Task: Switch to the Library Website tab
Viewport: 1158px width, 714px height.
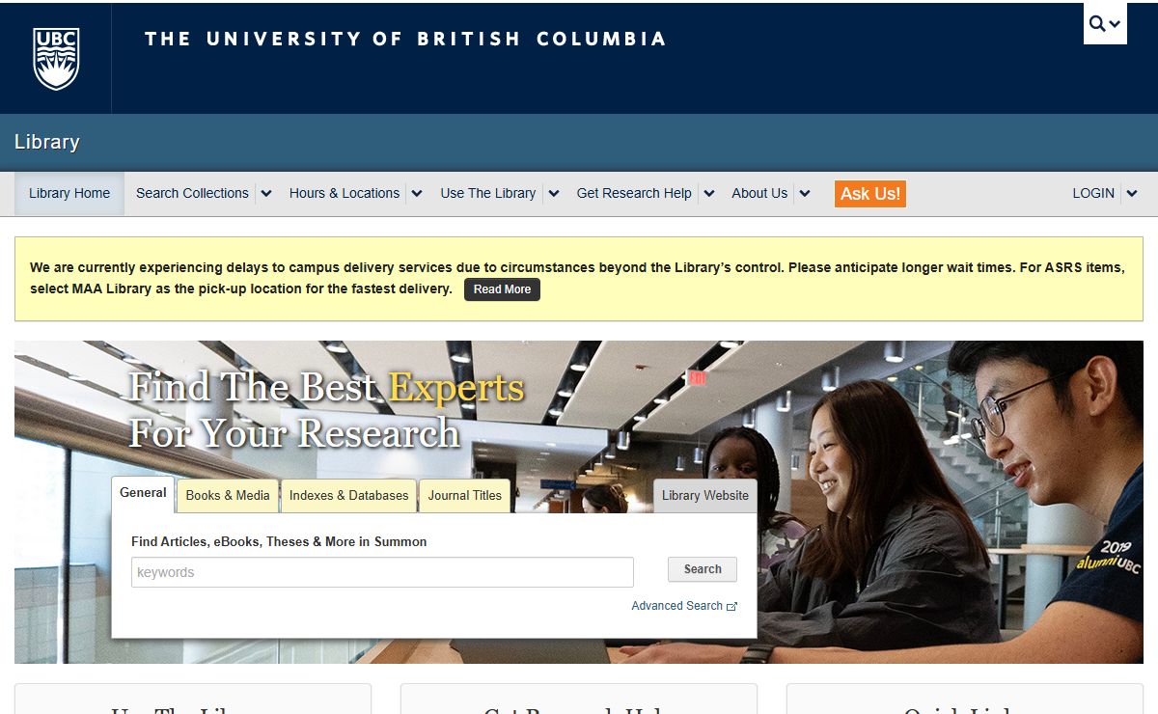Action: click(x=705, y=496)
